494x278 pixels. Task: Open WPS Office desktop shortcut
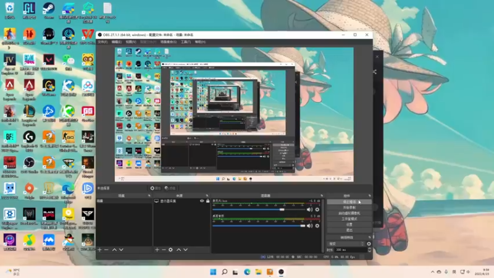88,36
